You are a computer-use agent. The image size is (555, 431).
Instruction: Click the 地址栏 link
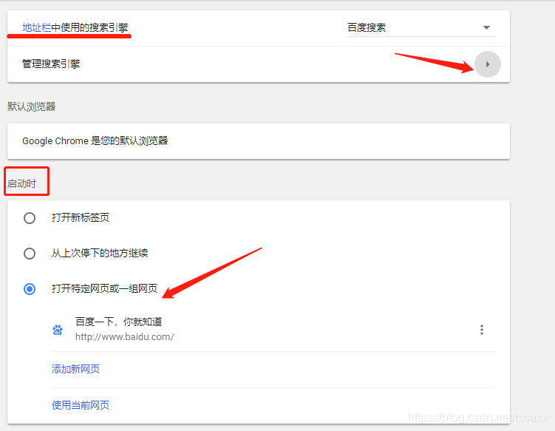coord(36,27)
